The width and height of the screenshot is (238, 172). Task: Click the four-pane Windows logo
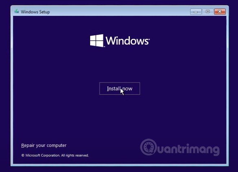click(x=96, y=40)
